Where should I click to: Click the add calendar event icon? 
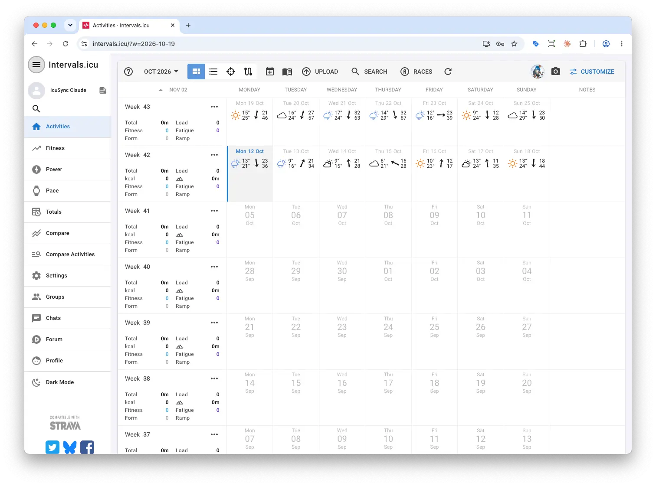pyautogui.click(x=270, y=72)
